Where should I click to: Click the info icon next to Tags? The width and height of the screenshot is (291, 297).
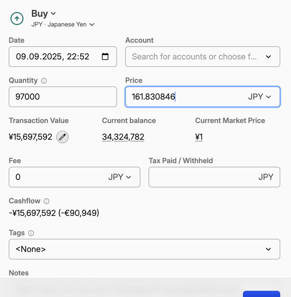pyautogui.click(x=31, y=233)
